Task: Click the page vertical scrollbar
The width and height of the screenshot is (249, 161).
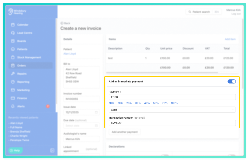Action: pos(243,54)
